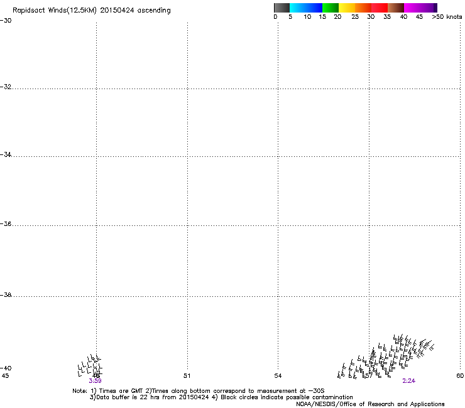
Task: Click the '25' label on the color scale
Action: 355,17
